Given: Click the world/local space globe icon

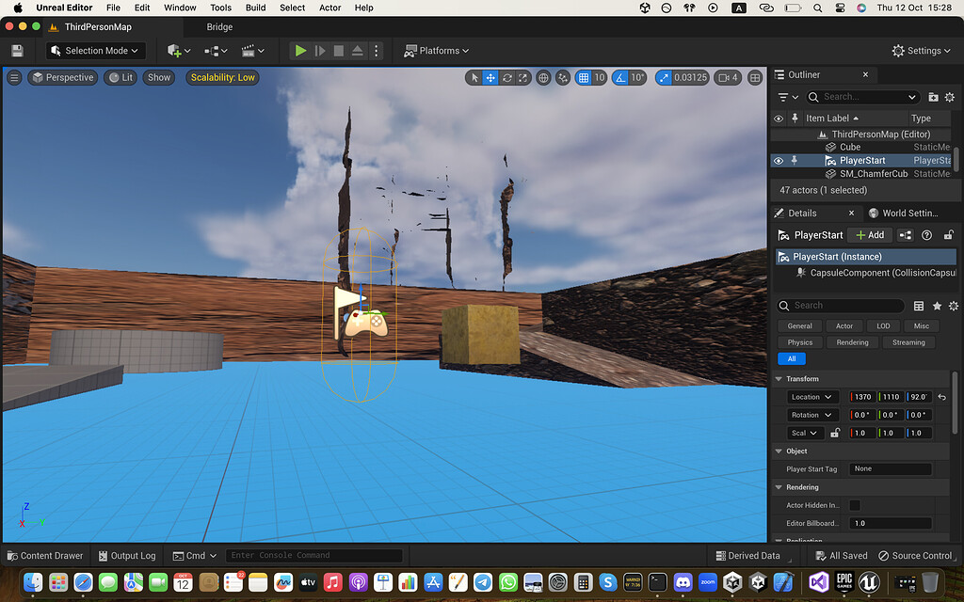Looking at the screenshot, I should [543, 78].
